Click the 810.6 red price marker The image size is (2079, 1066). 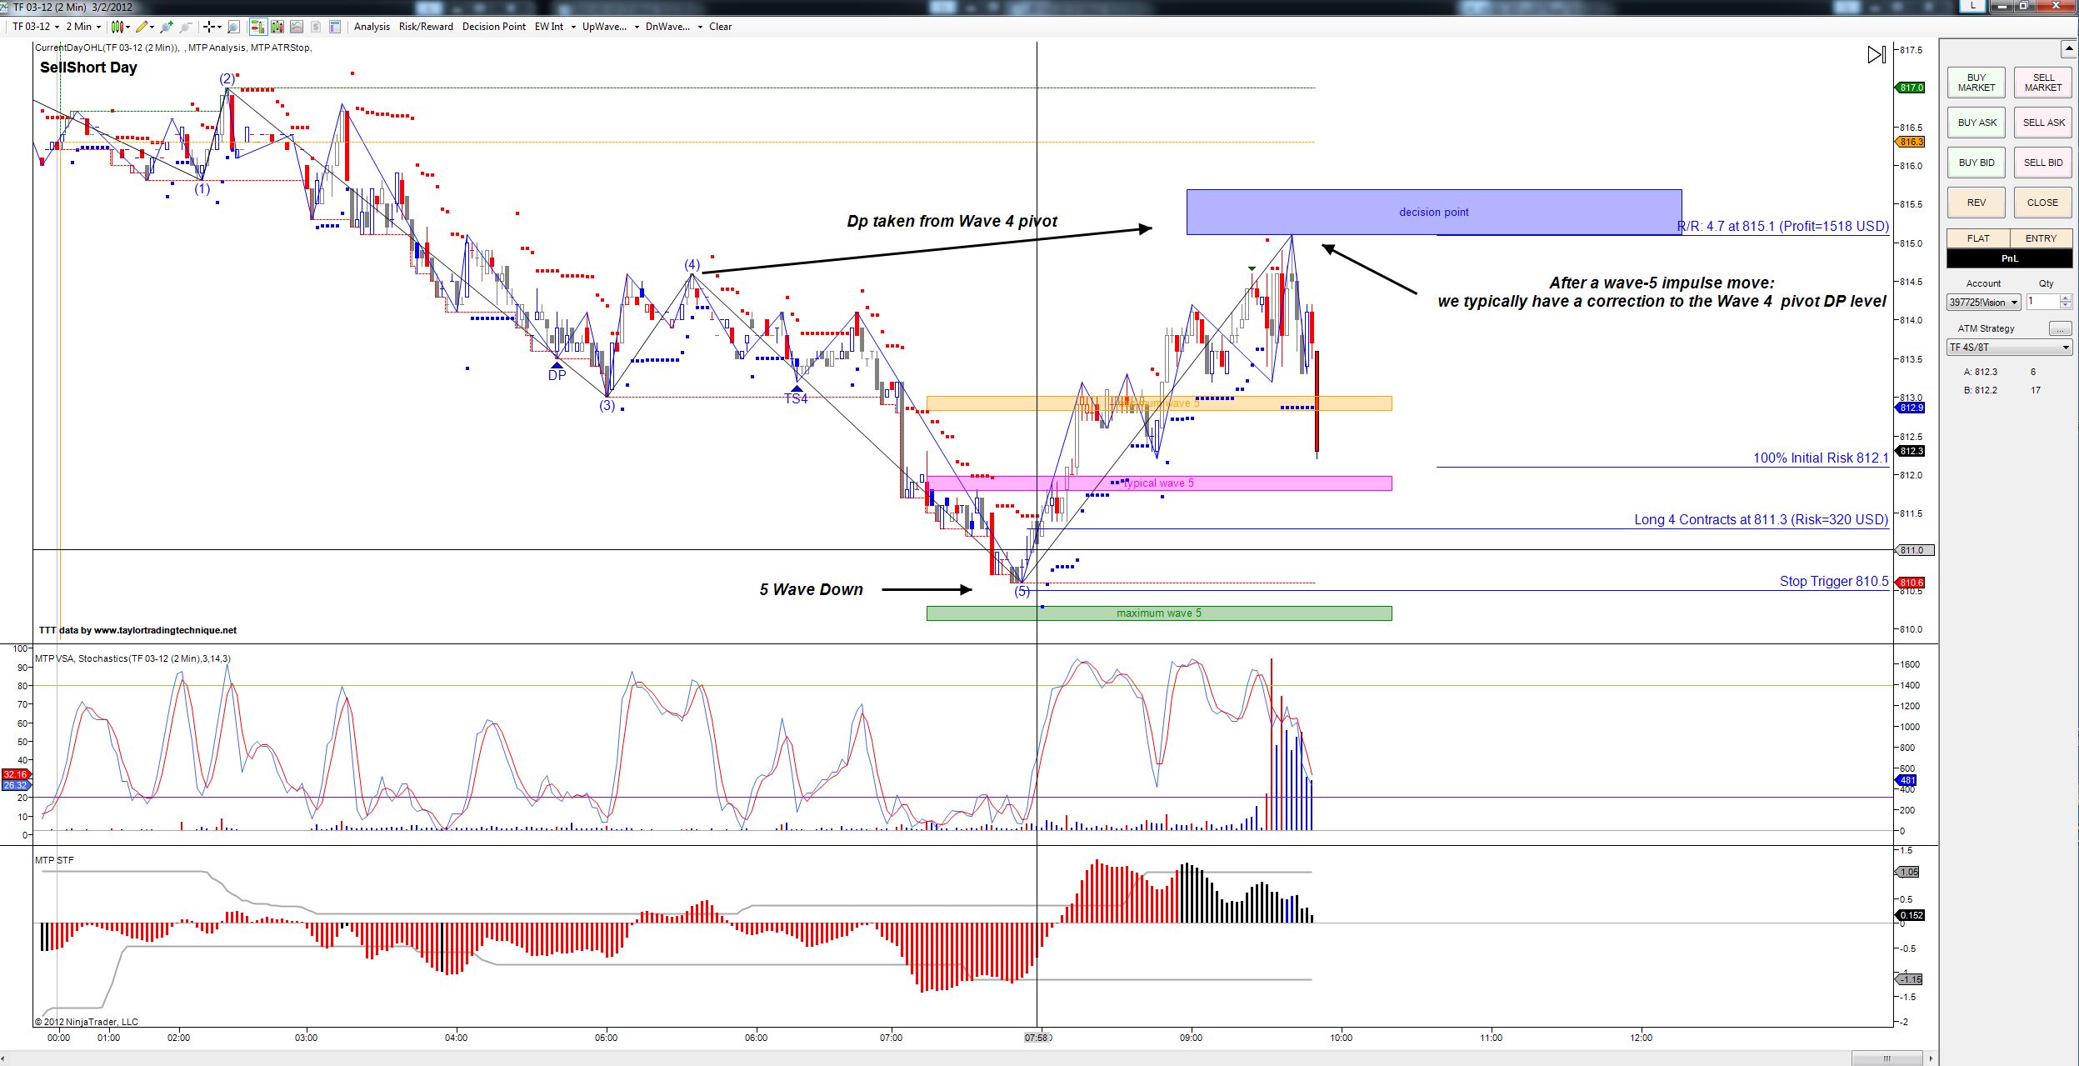click(x=1911, y=583)
